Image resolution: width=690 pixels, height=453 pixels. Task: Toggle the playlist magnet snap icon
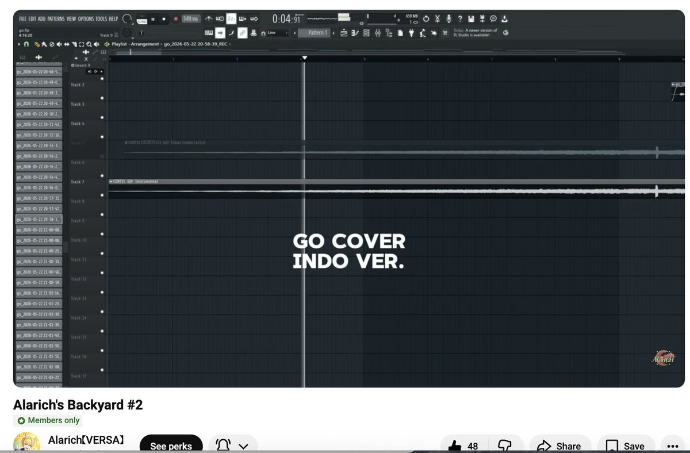tap(26, 44)
